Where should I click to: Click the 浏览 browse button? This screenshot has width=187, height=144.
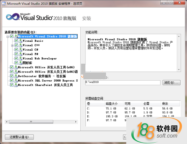click(x=171, y=83)
